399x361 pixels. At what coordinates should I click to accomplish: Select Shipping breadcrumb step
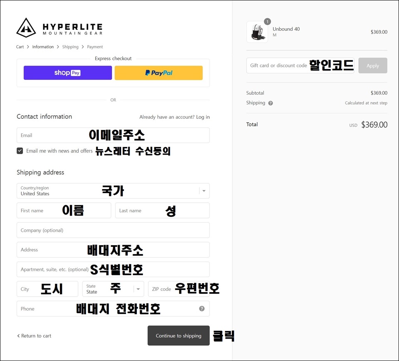point(70,47)
